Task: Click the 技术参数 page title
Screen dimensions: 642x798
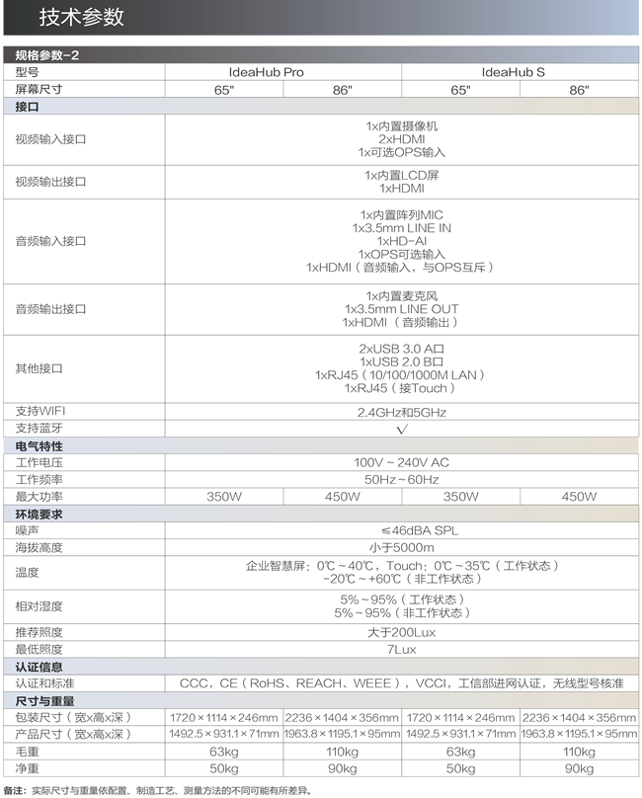Action: point(81,17)
